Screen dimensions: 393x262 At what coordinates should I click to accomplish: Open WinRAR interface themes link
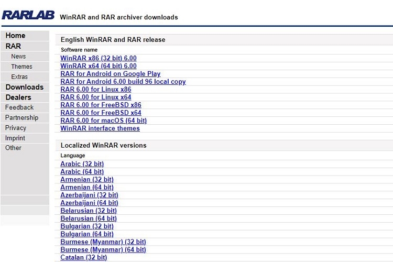click(x=100, y=128)
